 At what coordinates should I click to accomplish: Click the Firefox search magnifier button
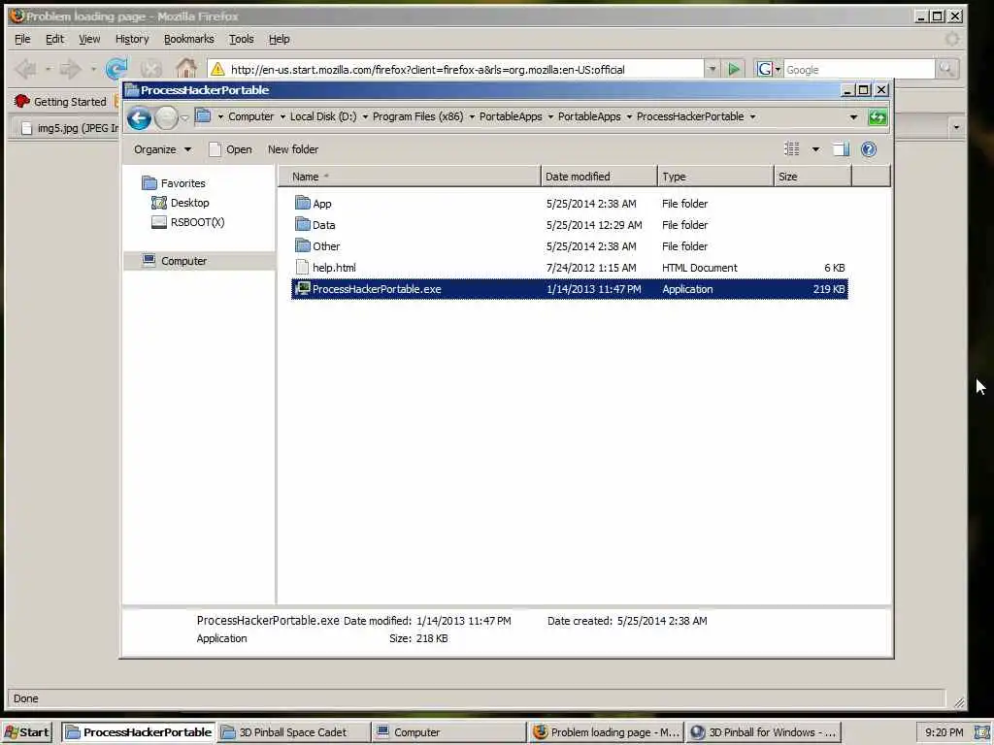[x=946, y=69]
